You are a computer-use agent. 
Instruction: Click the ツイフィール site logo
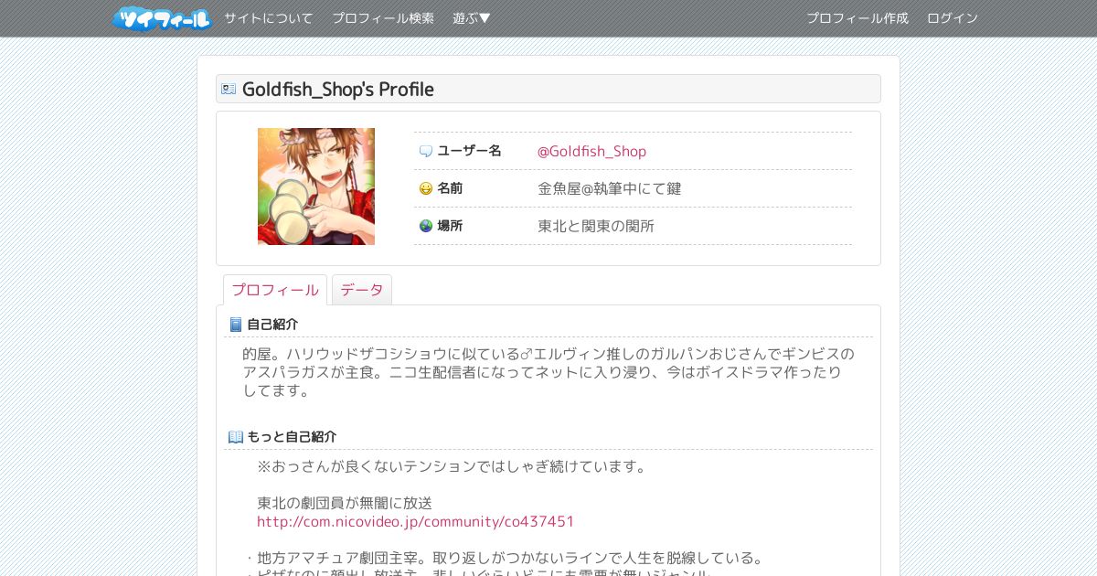[x=162, y=18]
